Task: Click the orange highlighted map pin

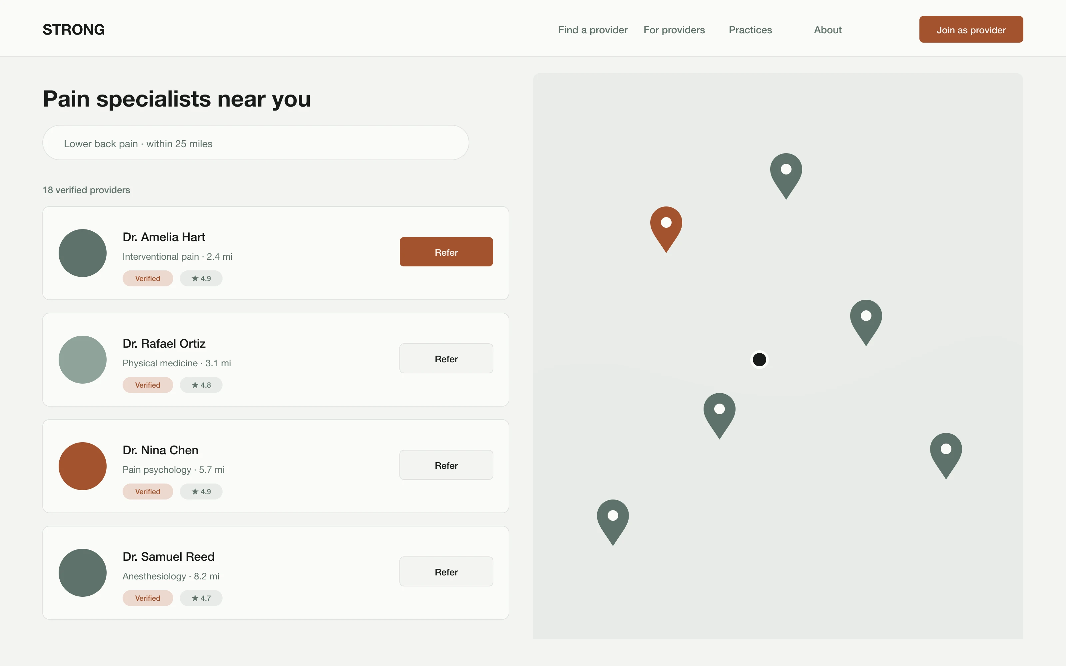Action: click(666, 229)
